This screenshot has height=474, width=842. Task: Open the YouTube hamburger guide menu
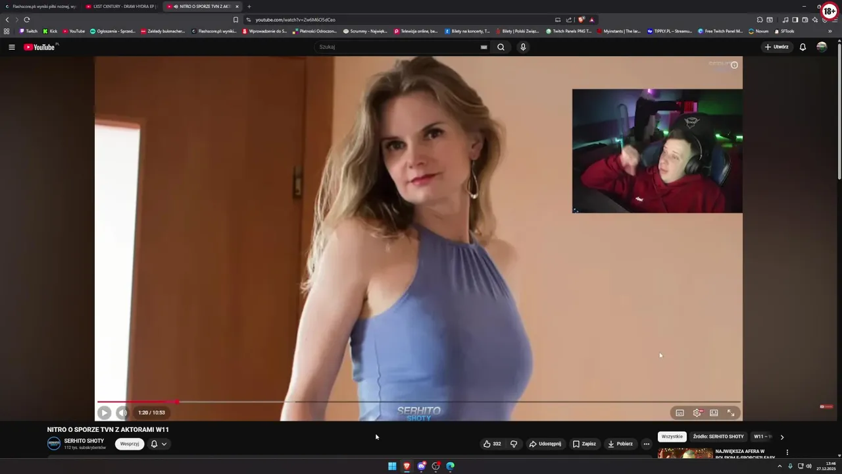(11, 47)
